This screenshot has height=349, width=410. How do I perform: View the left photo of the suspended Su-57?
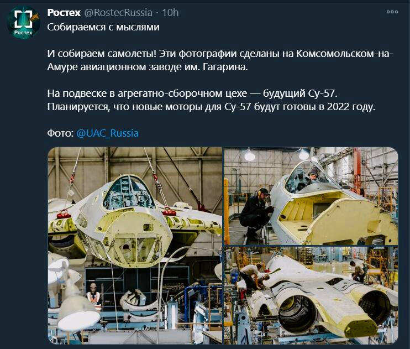tap(135, 246)
